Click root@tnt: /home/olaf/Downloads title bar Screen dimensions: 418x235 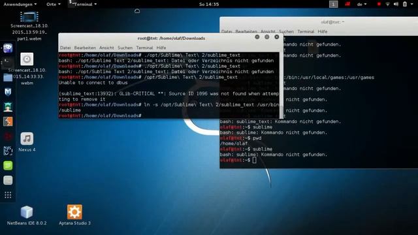(x=171, y=39)
